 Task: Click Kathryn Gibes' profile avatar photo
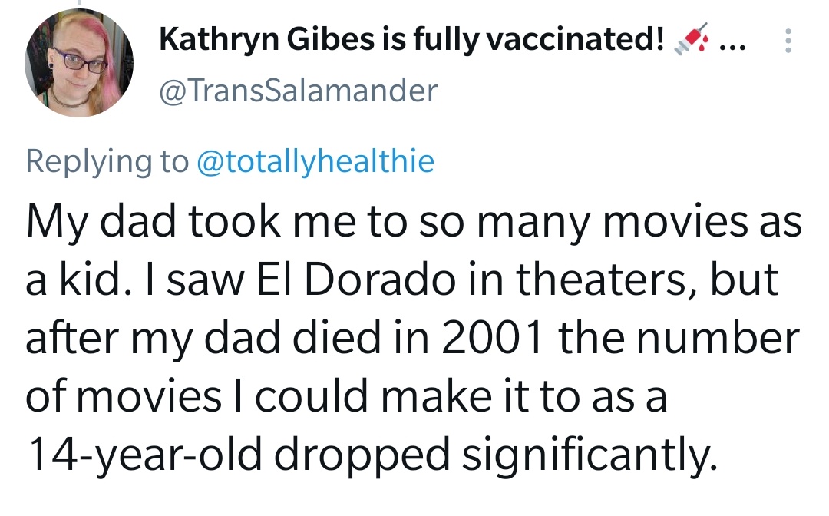(x=79, y=62)
